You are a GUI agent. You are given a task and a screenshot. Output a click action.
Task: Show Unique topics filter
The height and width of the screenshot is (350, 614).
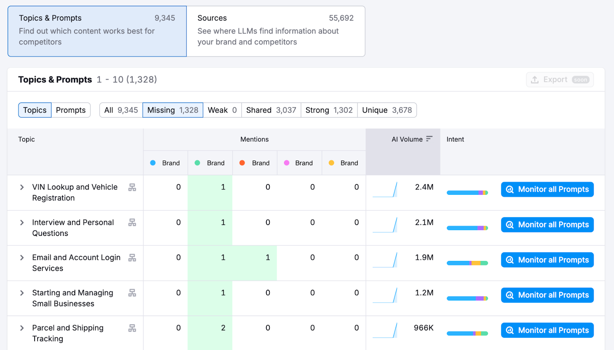click(387, 110)
